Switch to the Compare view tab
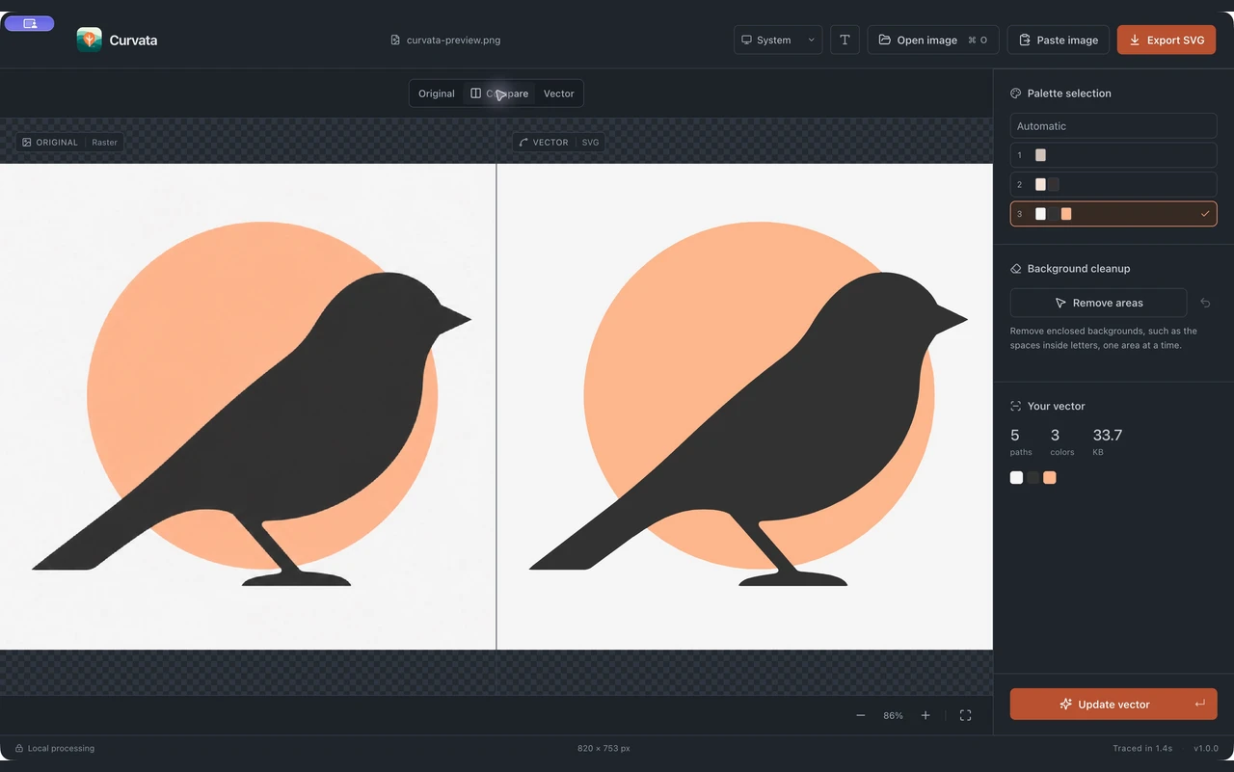Viewport: 1234px width, 772px height. pyautogui.click(x=499, y=93)
